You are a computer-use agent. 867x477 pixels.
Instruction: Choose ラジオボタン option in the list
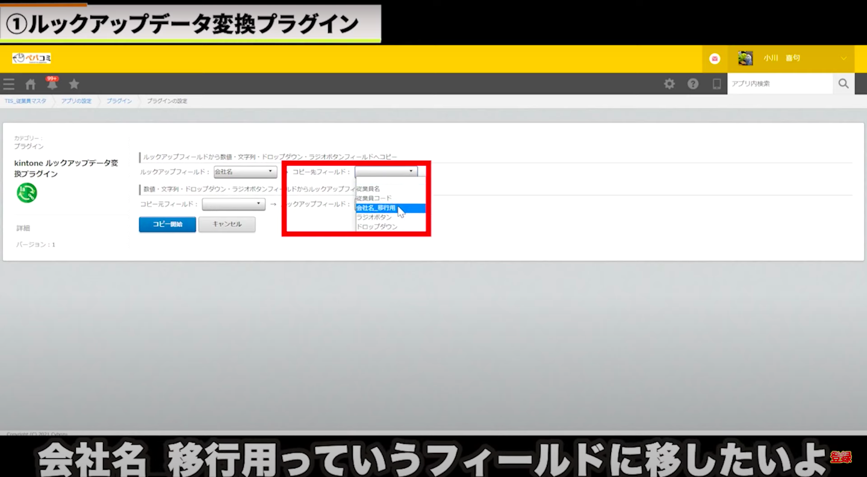(x=374, y=217)
